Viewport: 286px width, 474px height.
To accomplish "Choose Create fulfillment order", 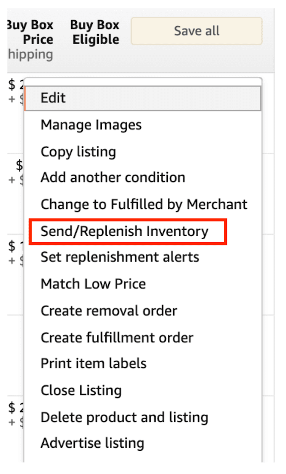I will tap(117, 337).
